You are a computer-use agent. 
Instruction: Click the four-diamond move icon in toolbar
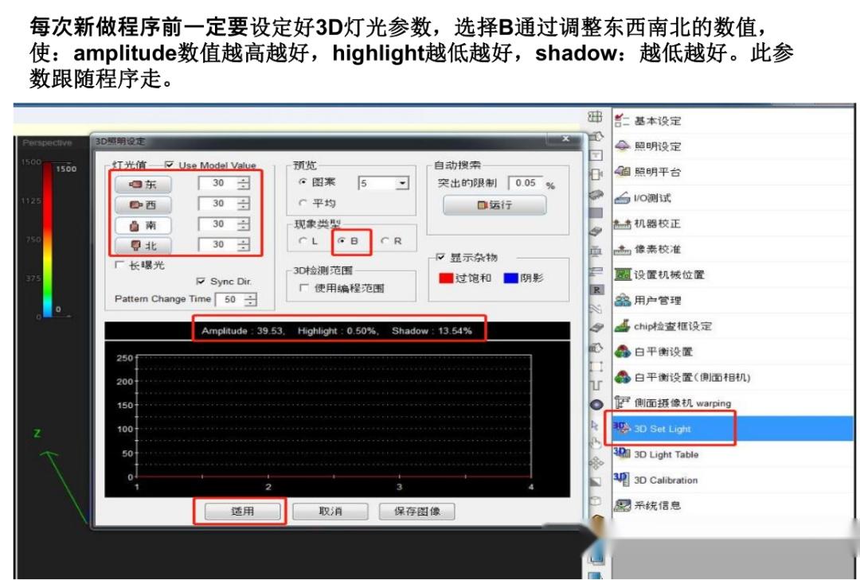pyautogui.click(x=596, y=463)
